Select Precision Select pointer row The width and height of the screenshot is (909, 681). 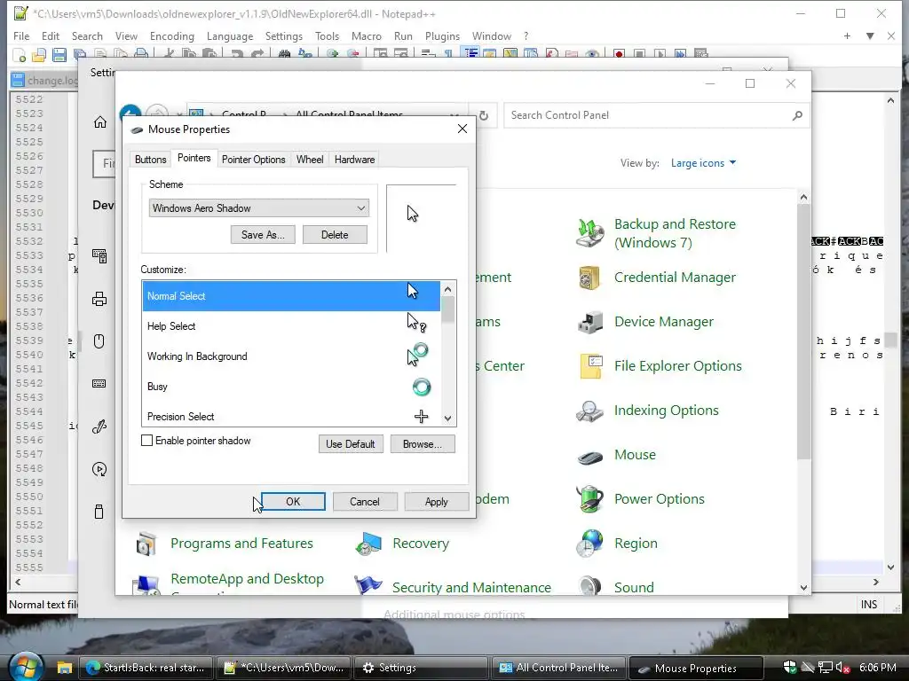(291, 415)
